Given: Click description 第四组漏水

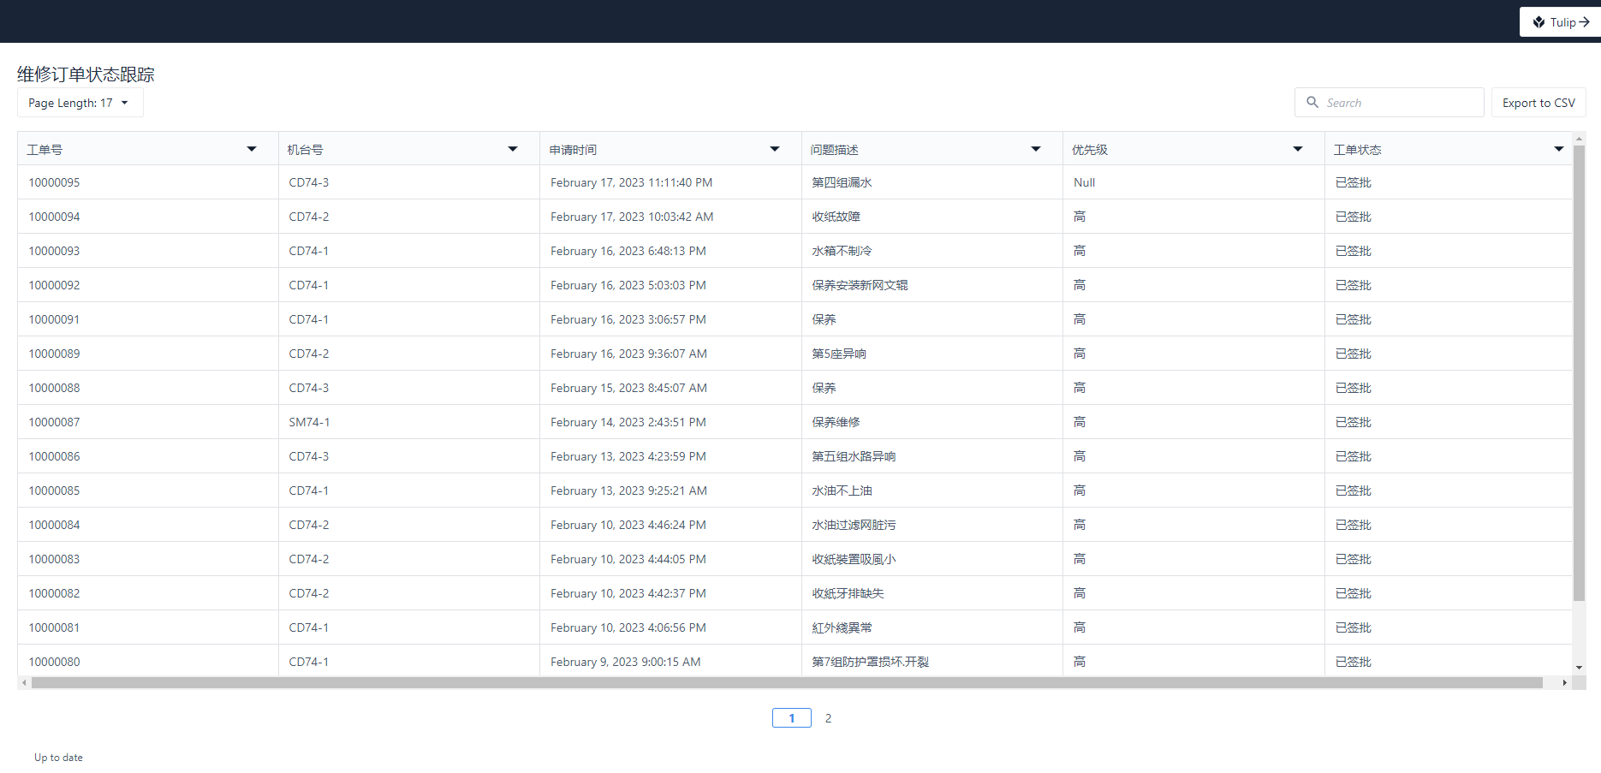Looking at the screenshot, I should (842, 182).
